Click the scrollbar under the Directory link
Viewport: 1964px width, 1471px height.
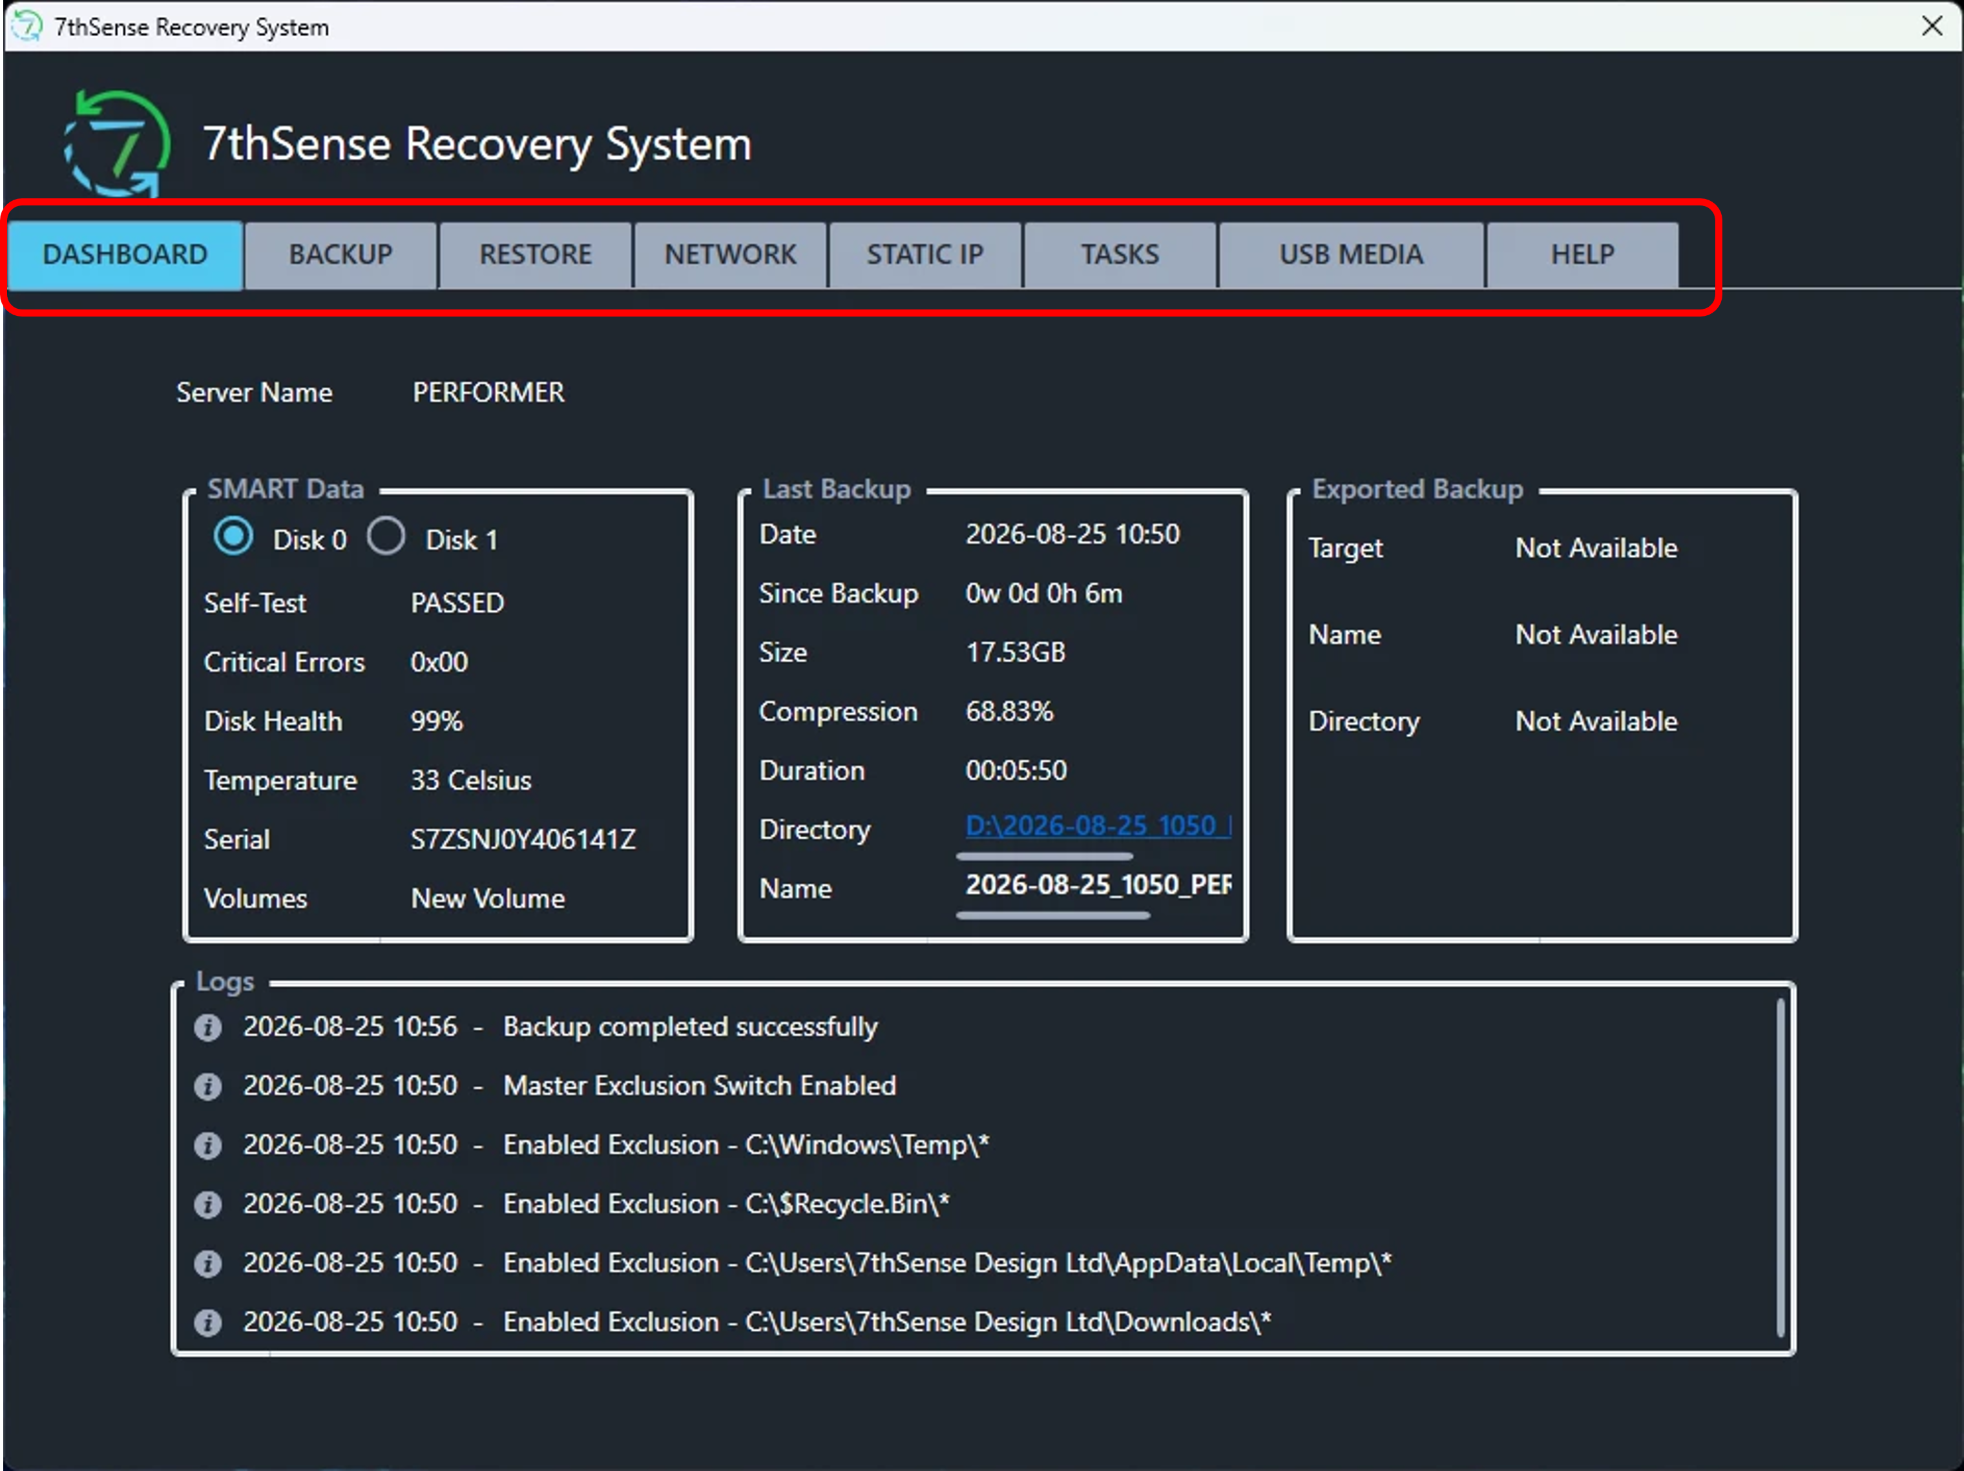[x=1045, y=857]
